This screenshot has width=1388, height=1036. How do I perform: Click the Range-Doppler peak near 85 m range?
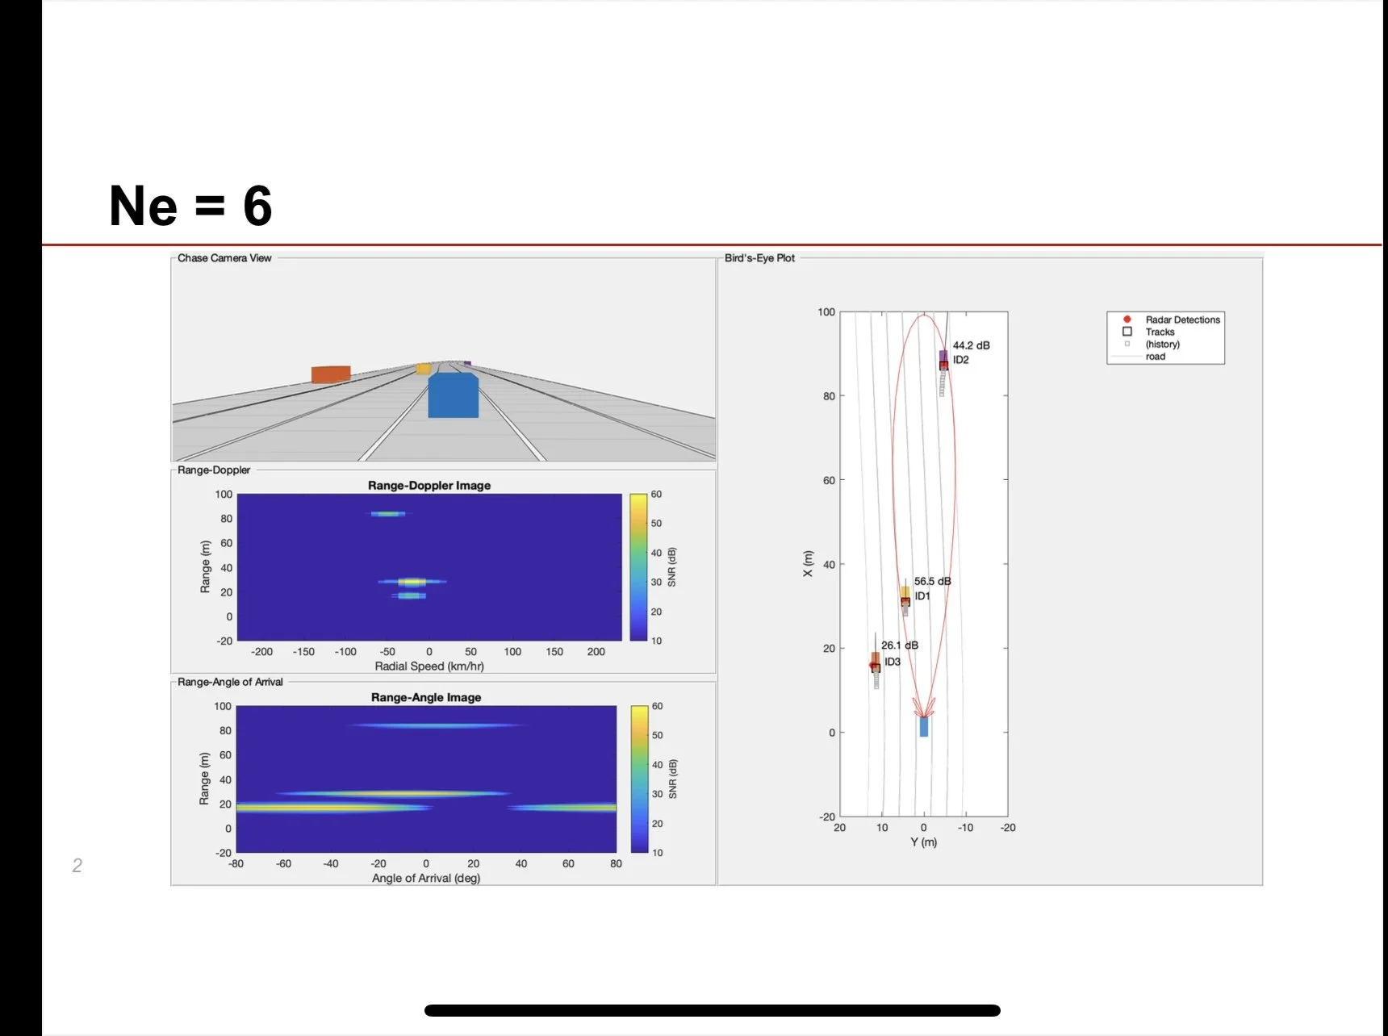pyautogui.click(x=389, y=513)
